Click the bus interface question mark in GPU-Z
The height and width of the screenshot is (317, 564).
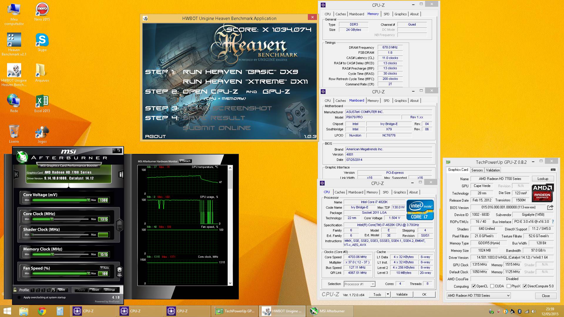tap(553, 222)
